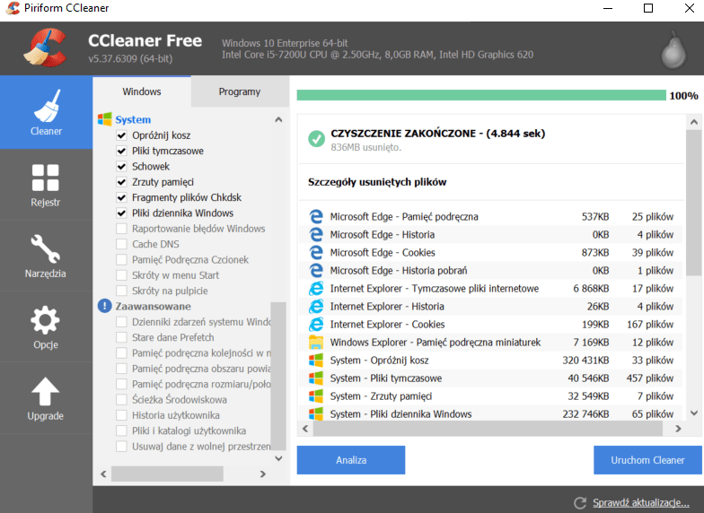Select the Zaawansowane category heading
The width and height of the screenshot is (704, 513).
point(153,307)
